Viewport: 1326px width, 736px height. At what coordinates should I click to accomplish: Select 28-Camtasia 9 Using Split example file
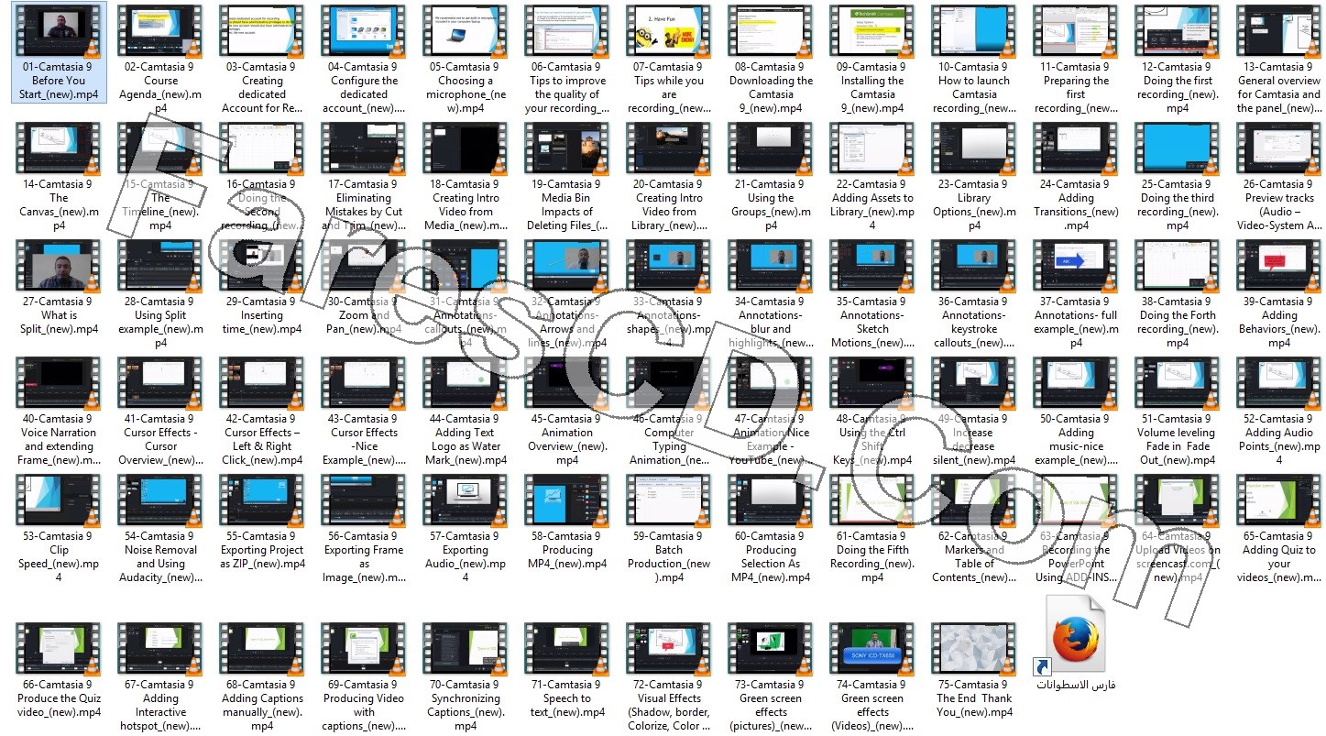(160, 293)
